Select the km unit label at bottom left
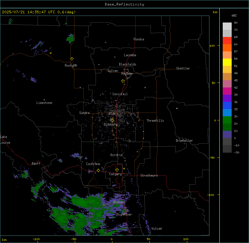 pyautogui.click(x=4, y=240)
